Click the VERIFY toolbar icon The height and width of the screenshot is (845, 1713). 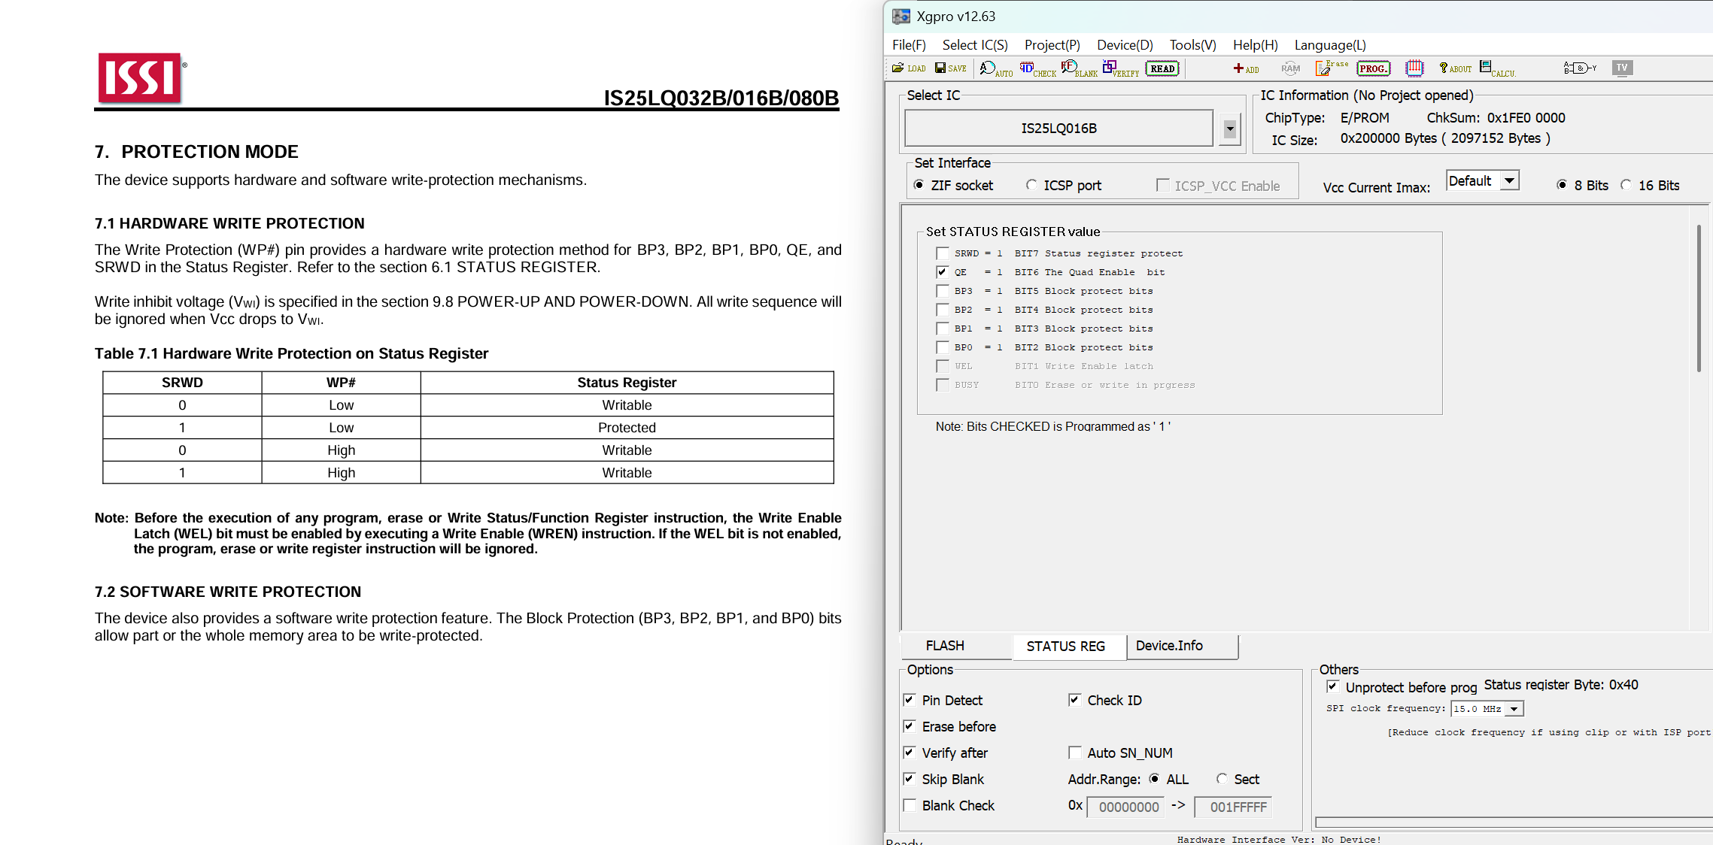click(1119, 68)
